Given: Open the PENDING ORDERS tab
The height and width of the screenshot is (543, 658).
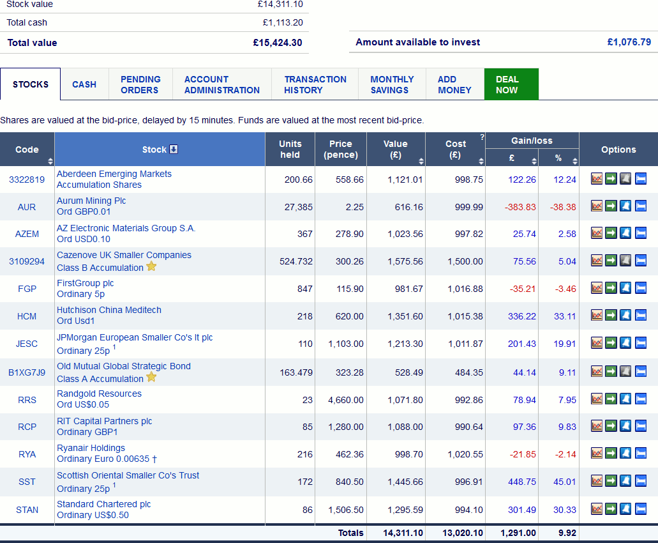Looking at the screenshot, I should point(140,84).
